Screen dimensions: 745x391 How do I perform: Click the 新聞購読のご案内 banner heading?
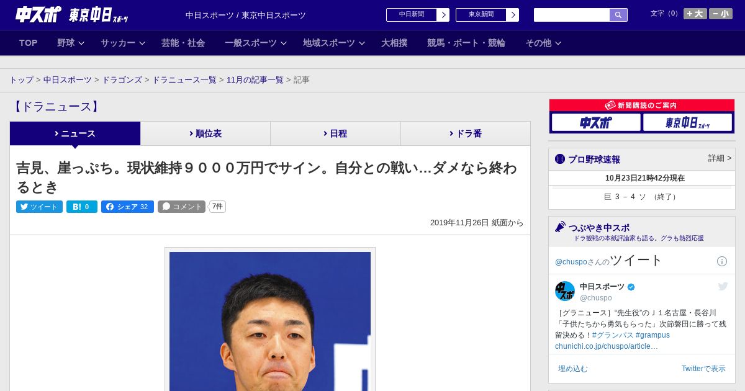[x=641, y=106]
